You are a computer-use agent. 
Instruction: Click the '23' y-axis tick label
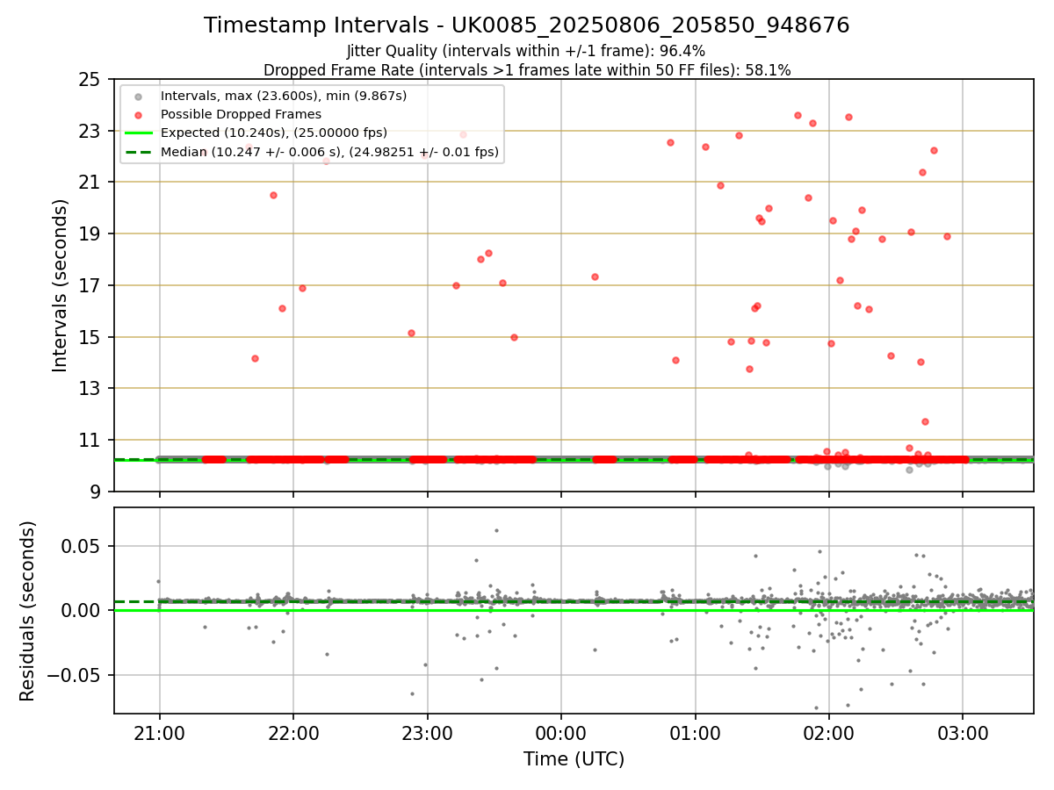click(x=91, y=131)
